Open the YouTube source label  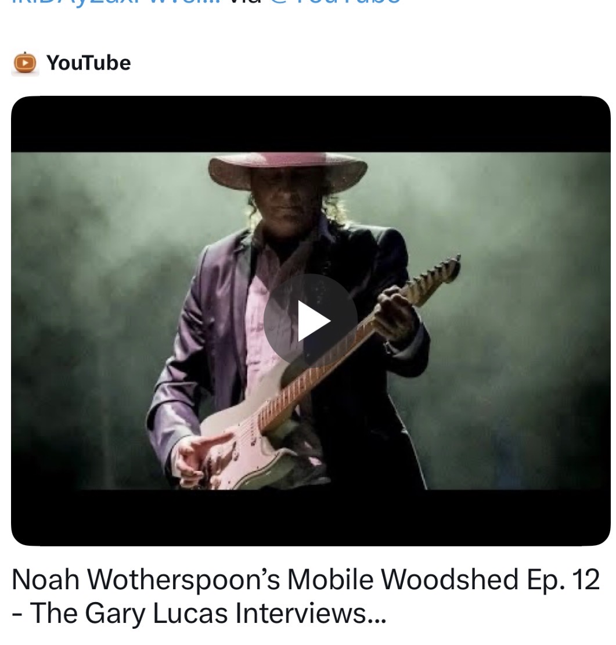[88, 63]
